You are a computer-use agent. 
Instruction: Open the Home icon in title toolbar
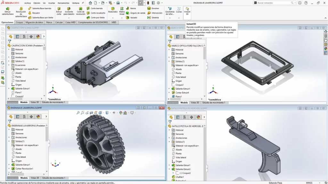[x=90, y=3]
